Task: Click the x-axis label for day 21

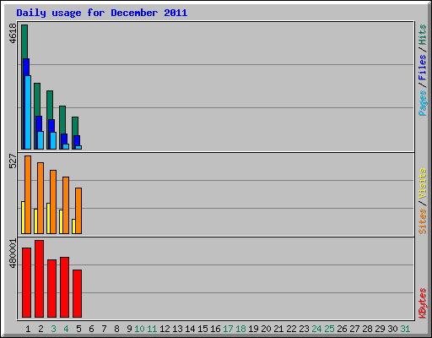Action: pyautogui.click(x=278, y=329)
